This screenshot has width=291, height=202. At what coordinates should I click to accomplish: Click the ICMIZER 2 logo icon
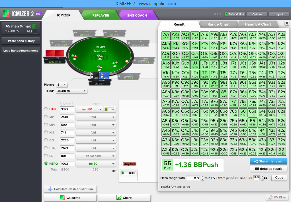(6, 14)
